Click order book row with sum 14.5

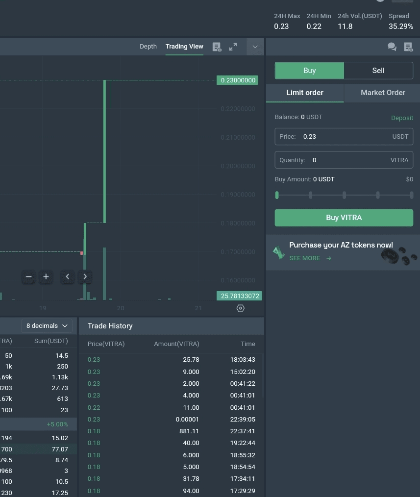[x=38, y=356]
